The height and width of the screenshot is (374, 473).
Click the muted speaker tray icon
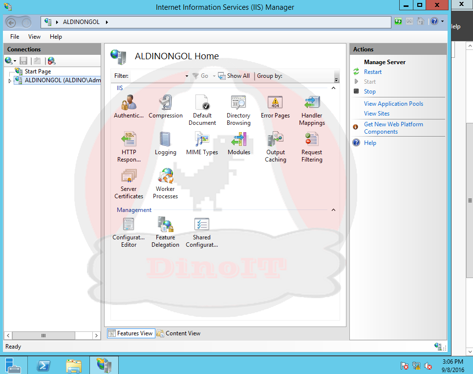coord(428,366)
